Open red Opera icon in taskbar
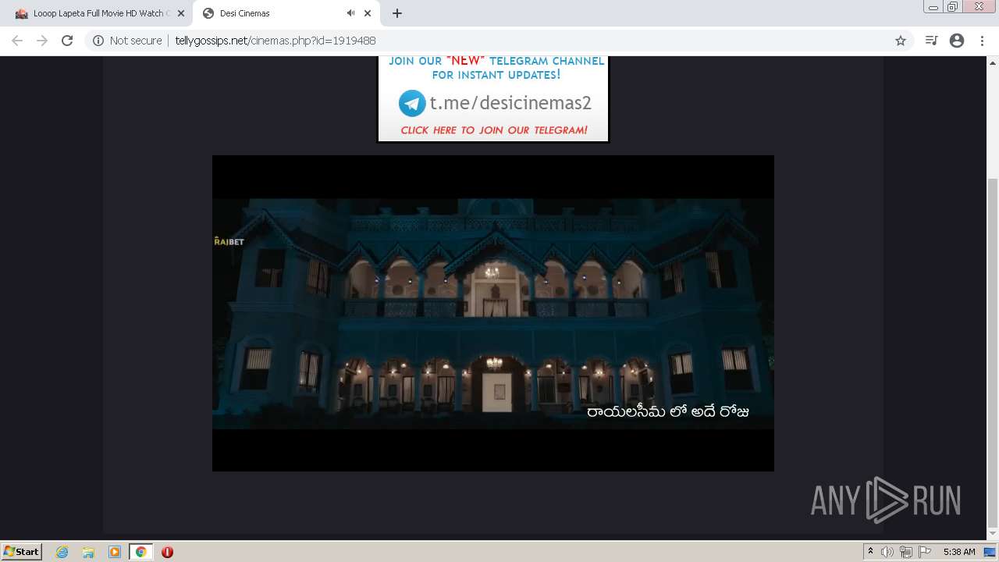The width and height of the screenshot is (999, 562). pos(167,552)
